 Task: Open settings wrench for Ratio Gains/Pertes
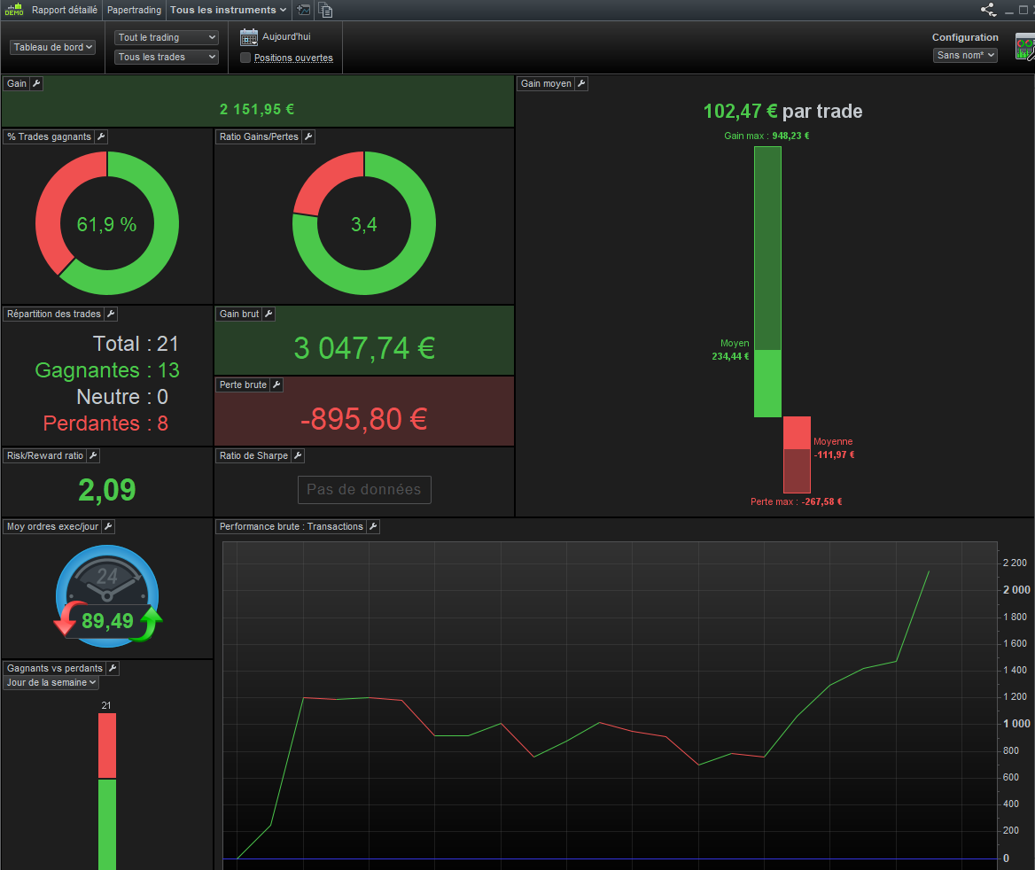[x=308, y=136]
